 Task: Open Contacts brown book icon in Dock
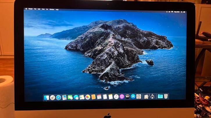point(93,97)
